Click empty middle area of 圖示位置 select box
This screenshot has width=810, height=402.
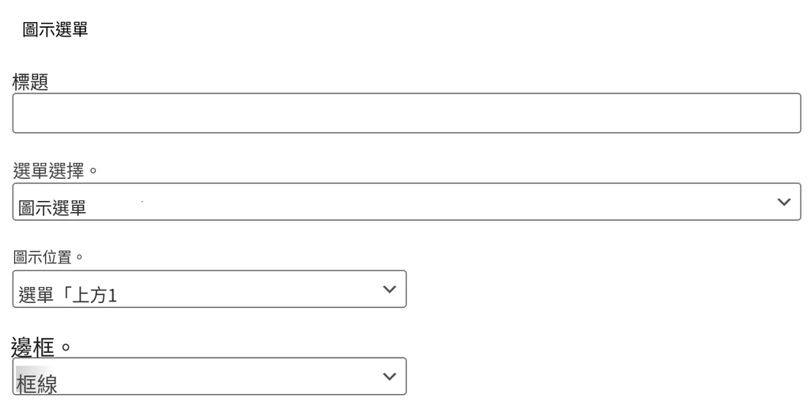[x=248, y=289]
